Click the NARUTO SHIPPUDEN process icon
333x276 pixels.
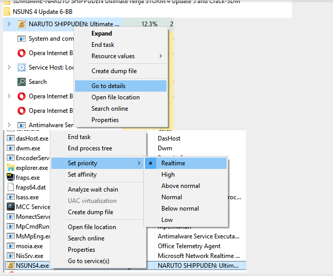click(x=22, y=24)
